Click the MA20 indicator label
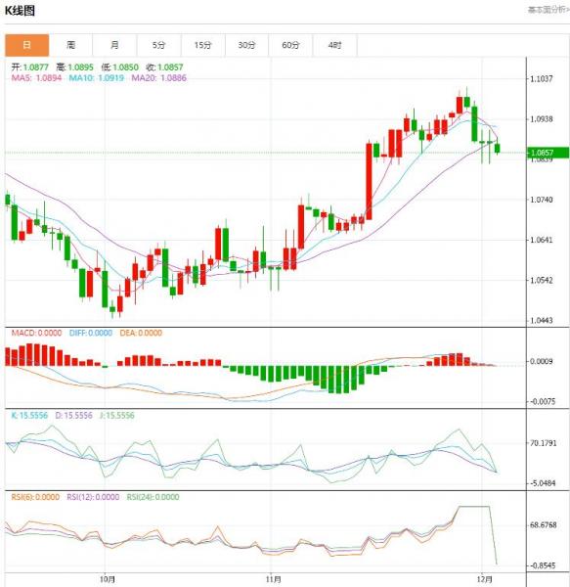570x587 pixels. (159, 78)
